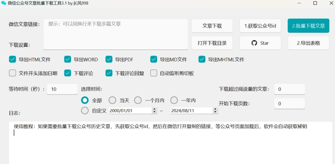335x164 pixels.
Task: Click the 下载设置 label
Action: click(19, 45)
